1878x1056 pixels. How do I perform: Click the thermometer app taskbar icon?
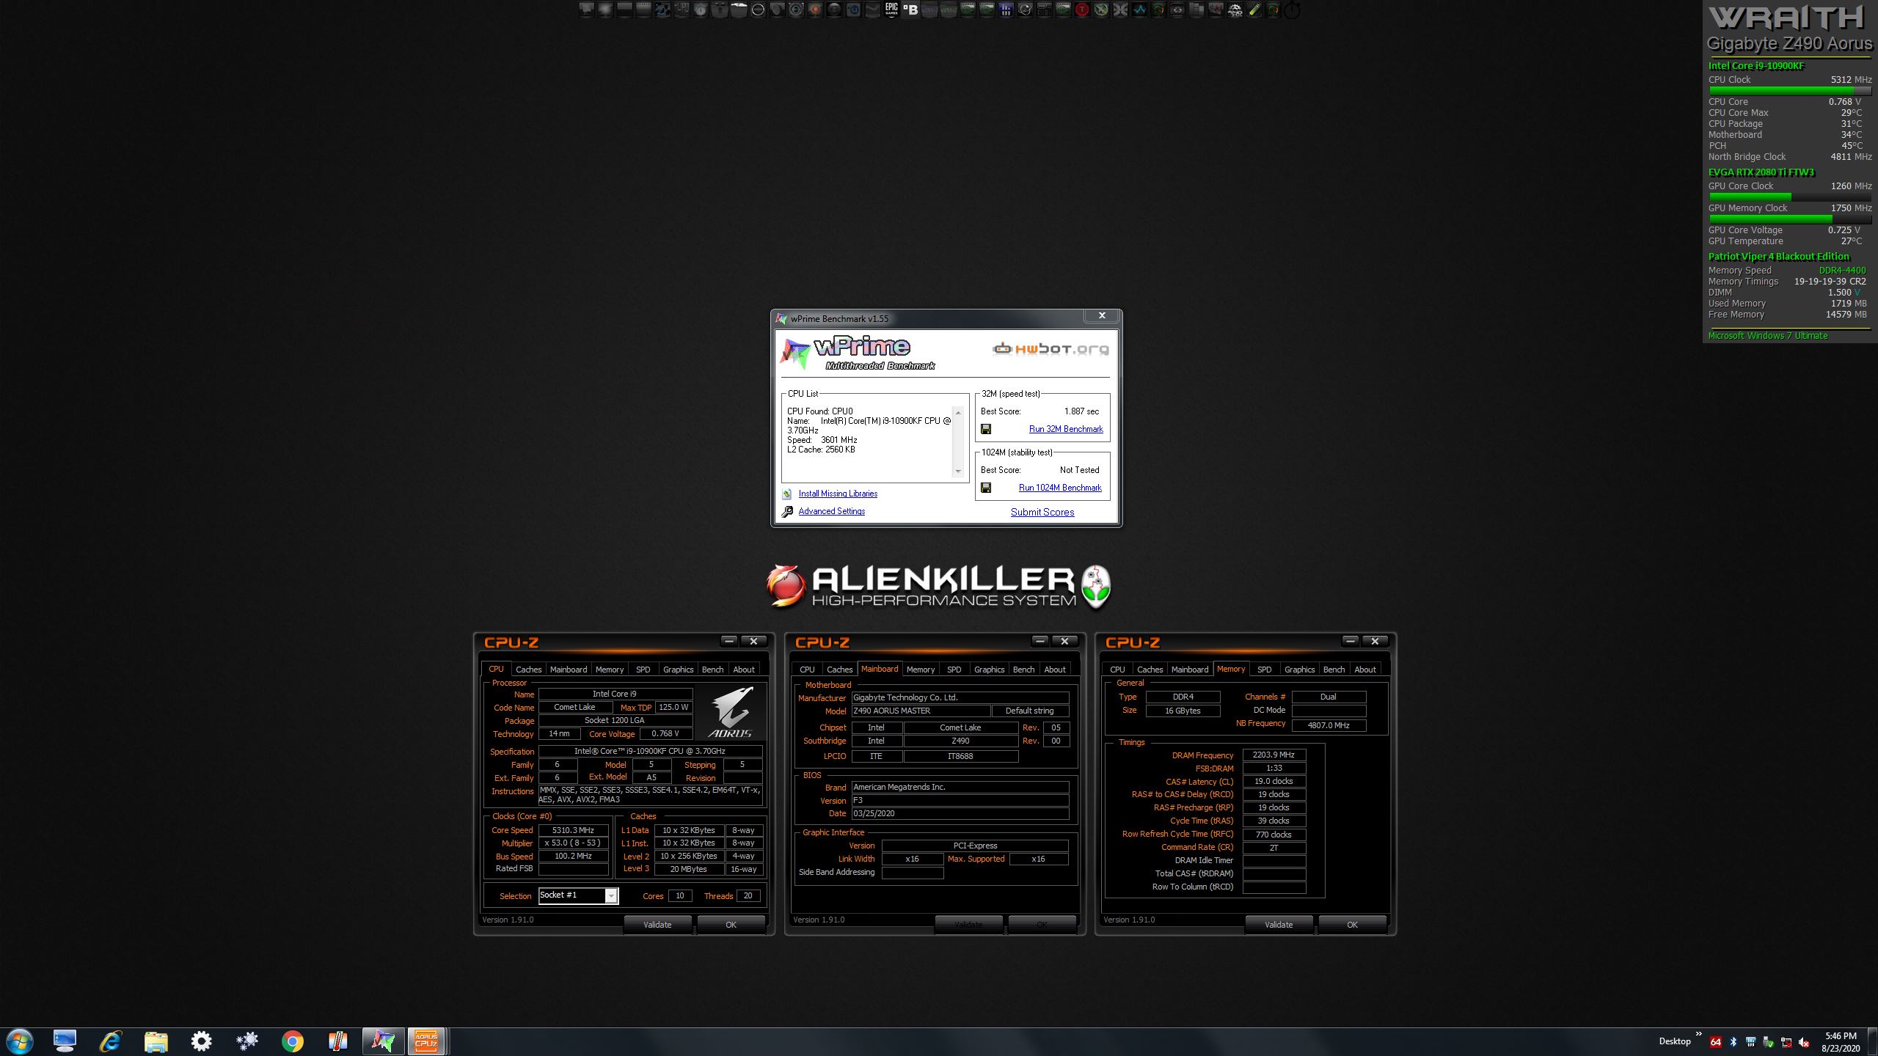coord(337,1041)
